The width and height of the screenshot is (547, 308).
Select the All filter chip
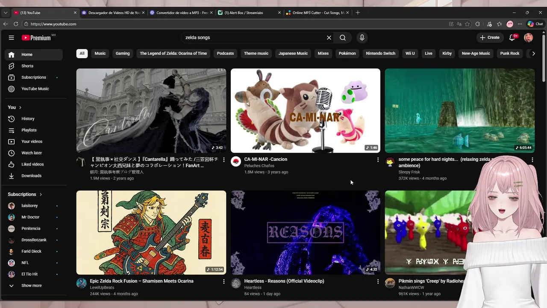click(x=82, y=53)
